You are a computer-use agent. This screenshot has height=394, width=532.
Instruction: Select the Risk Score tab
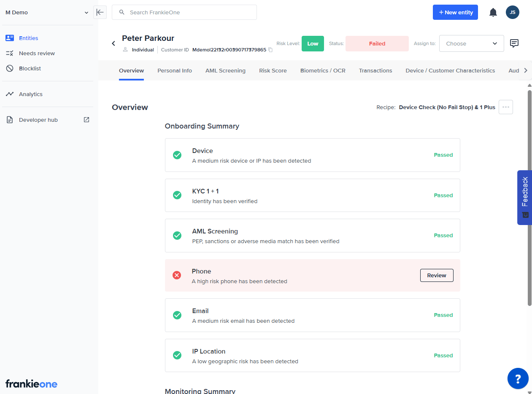273,70
